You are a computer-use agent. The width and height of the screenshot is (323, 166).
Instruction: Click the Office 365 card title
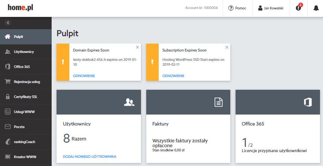point(253,124)
